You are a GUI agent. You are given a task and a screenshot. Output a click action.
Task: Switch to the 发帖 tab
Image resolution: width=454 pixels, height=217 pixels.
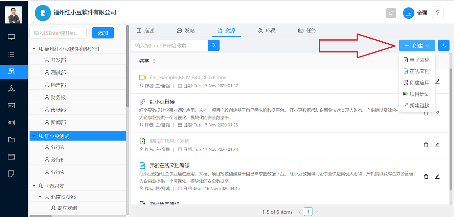click(186, 30)
